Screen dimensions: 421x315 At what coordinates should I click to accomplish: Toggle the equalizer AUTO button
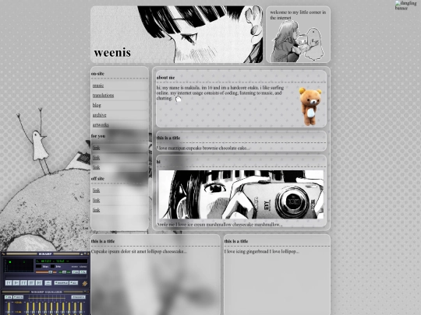[x=18, y=297]
